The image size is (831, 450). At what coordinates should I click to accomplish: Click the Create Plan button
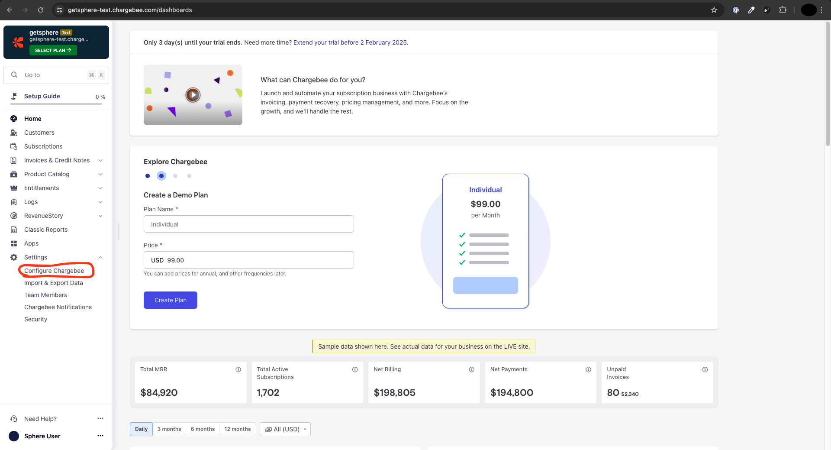(171, 300)
